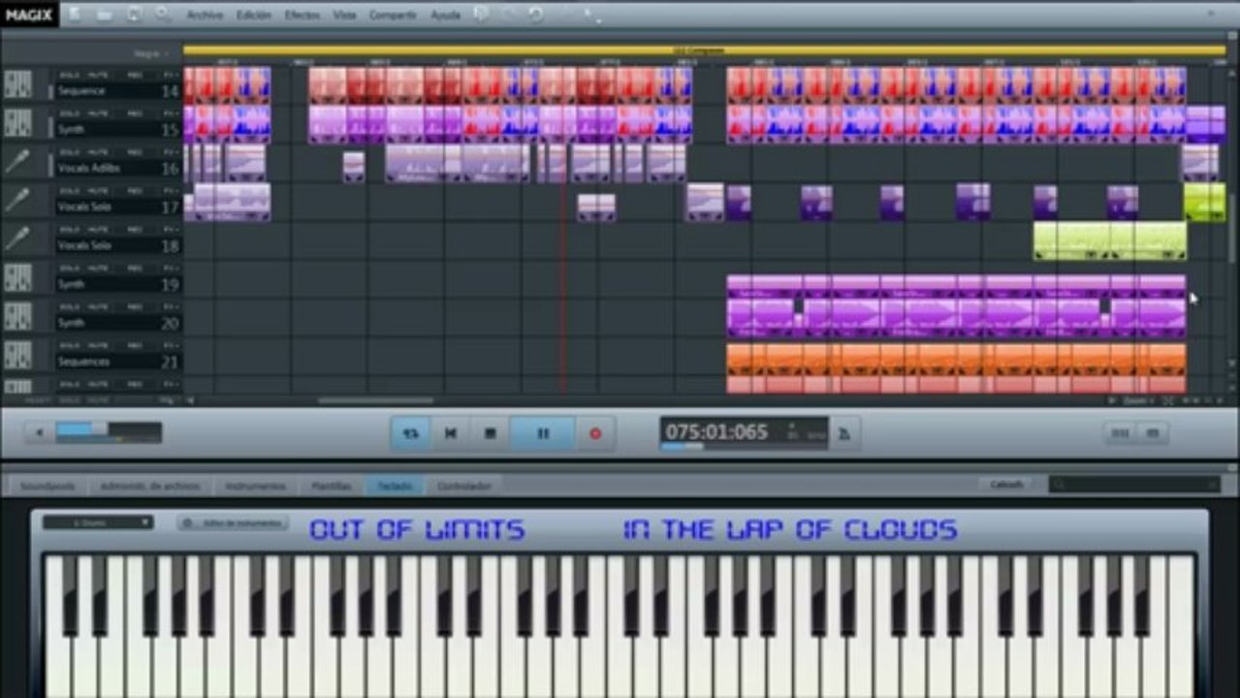Viewport: 1240px width, 698px height.
Task: Open FX dropdown on Vocals Solo track 18
Action: point(171,230)
